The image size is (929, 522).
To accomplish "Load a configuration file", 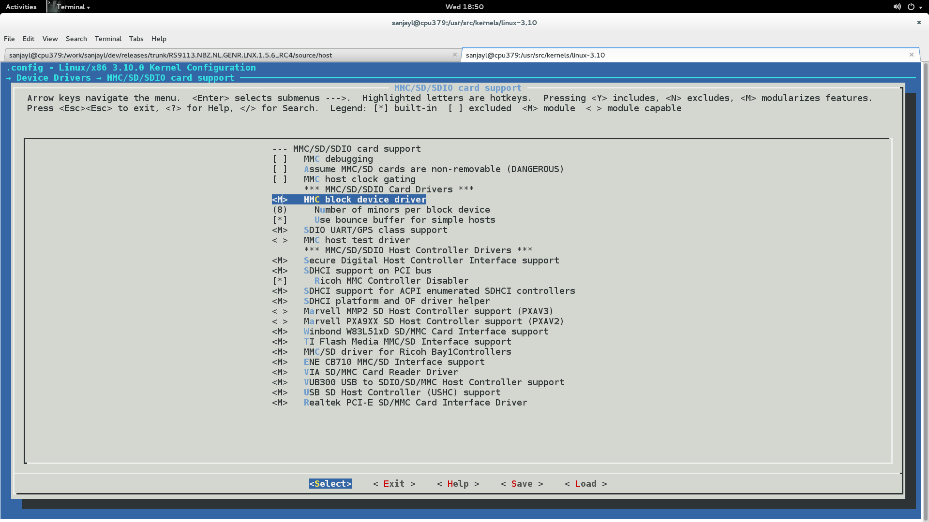I will pyautogui.click(x=585, y=483).
